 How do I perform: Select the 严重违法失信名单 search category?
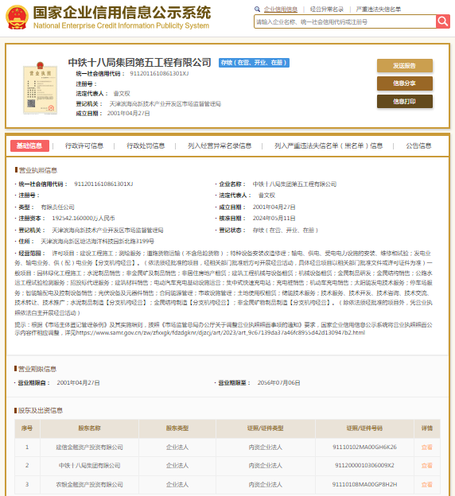[379, 10]
